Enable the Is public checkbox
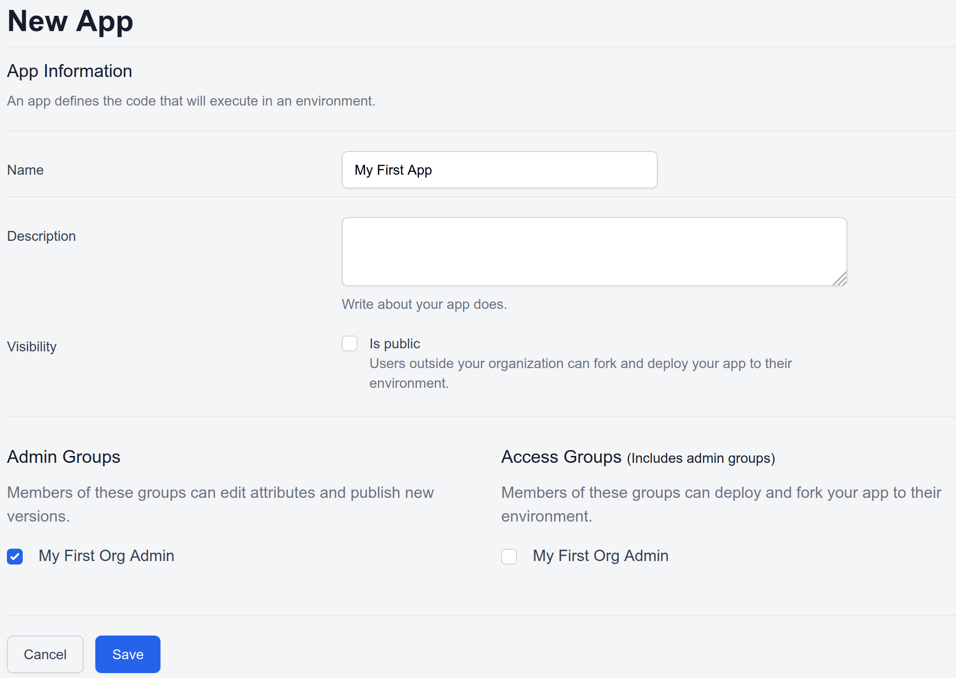Screen dimensions: 956x678 coord(350,343)
